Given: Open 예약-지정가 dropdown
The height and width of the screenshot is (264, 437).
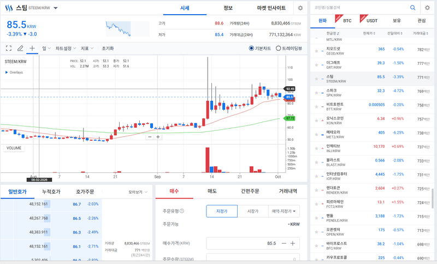Looking at the screenshot, I should pos(284,211).
